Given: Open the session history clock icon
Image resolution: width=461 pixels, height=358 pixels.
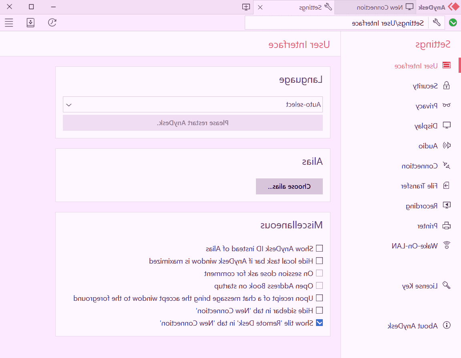Looking at the screenshot, I should pyautogui.click(x=52, y=23).
